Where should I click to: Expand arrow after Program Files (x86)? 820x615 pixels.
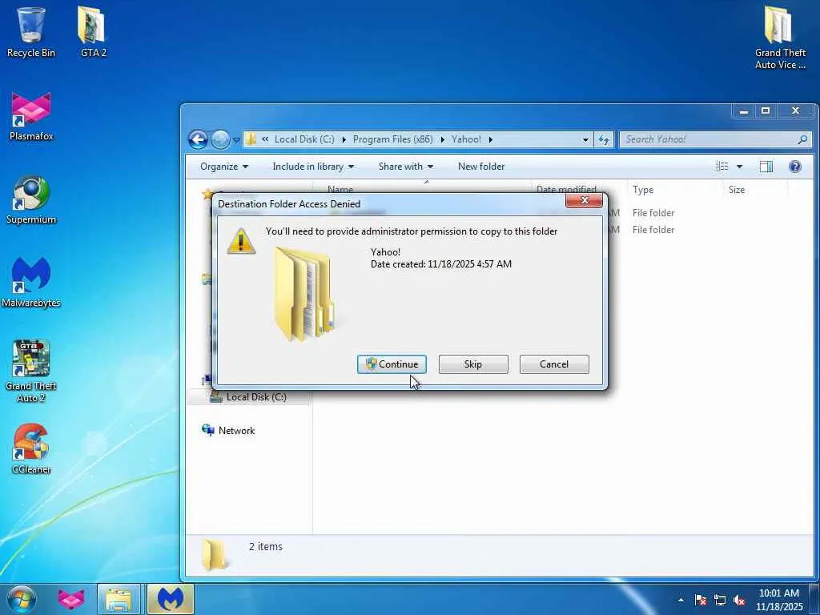tap(442, 139)
